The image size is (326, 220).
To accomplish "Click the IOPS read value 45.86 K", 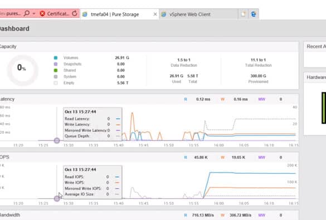I will pos(201,158).
